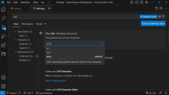Click 15 Settings Found badge

pos(148,17)
